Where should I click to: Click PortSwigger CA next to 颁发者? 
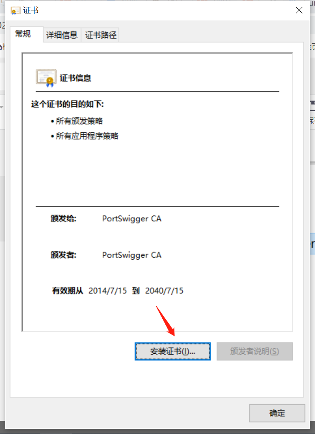(131, 255)
